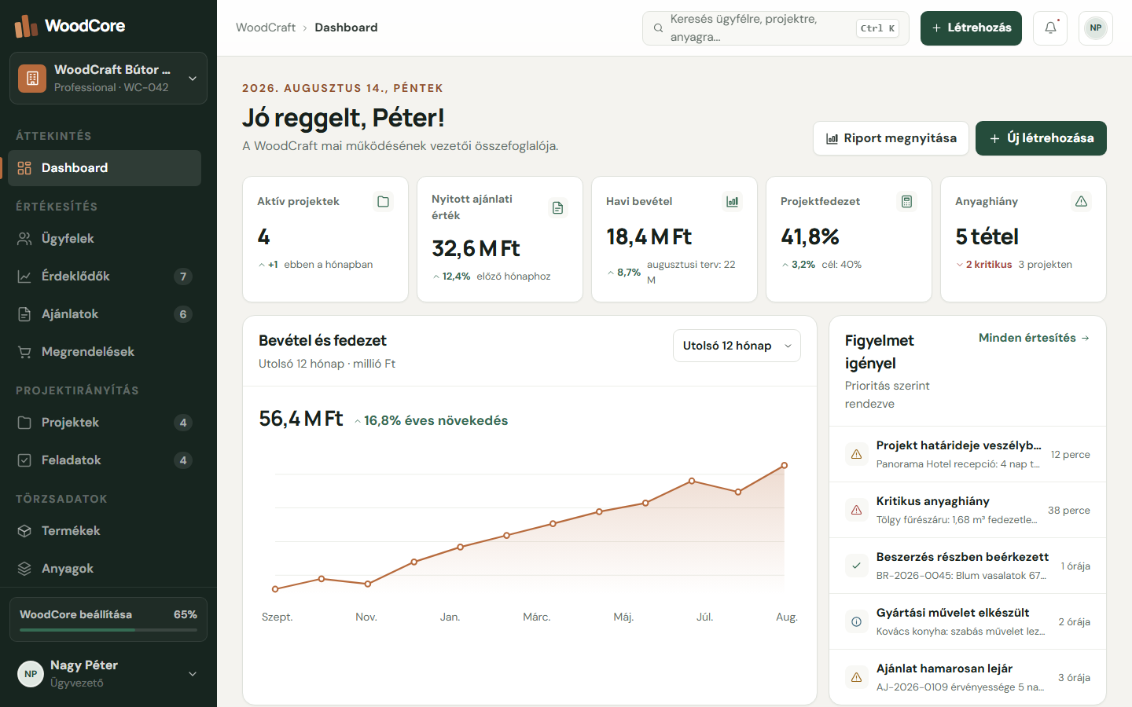
Task: Click the Projektek folder icon in the sidebar
Action: pyautogui.click(x=24, y=423)
